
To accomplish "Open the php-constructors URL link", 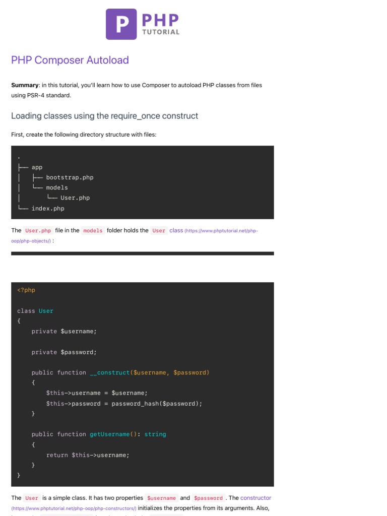I will (x=74, y=508).
